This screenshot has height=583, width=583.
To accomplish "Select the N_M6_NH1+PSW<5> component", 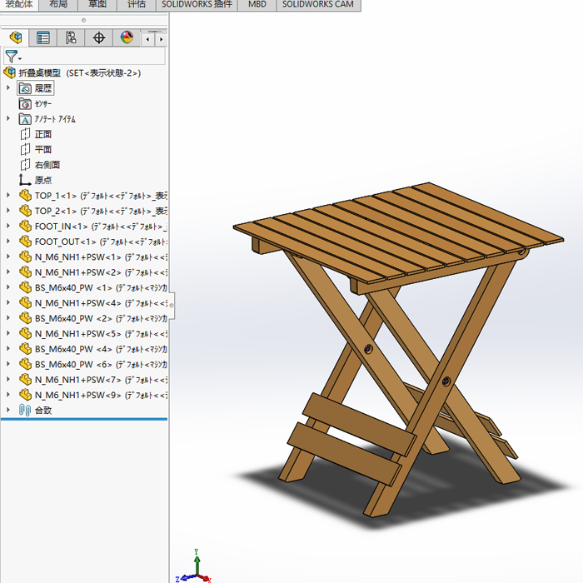I will 93,333.
